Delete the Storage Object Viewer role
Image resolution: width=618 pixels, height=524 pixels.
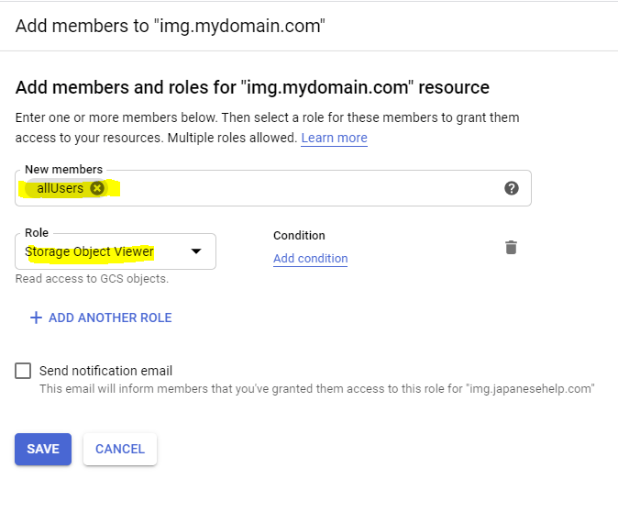point(511,248)
